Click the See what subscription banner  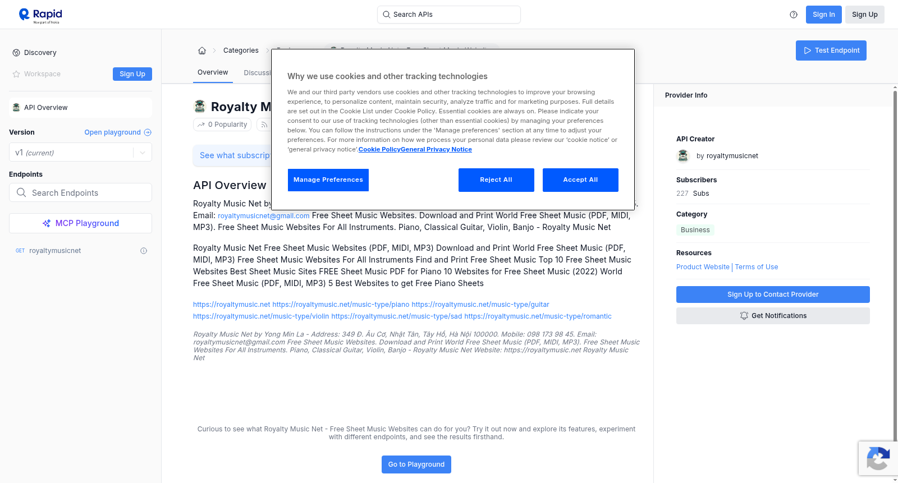pos(232,155)
